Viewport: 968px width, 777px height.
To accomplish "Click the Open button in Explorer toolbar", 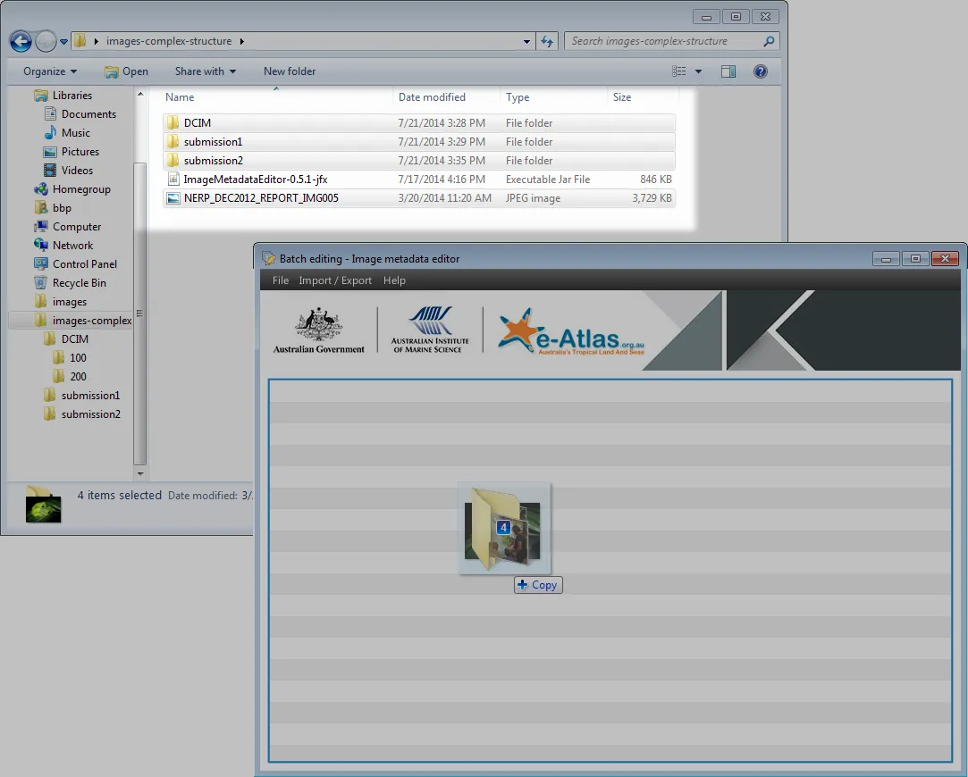I will click(x=127, y=71).
